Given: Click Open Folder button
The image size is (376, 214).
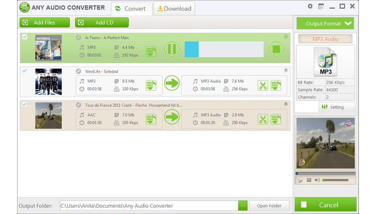Looking at the screenshot, I should point(269,206).
